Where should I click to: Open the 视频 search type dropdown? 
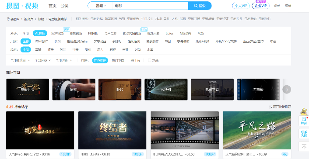(101, 6)
